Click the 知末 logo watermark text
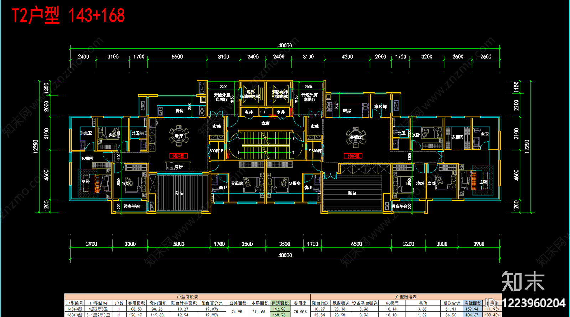The height and width of the screenshot is (317, 570). [523, 282]
